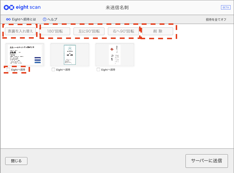Toggle Eightへ招待 checkbox under first card
This screenshot has height=173, width=234.
click(x=8, y=70)
